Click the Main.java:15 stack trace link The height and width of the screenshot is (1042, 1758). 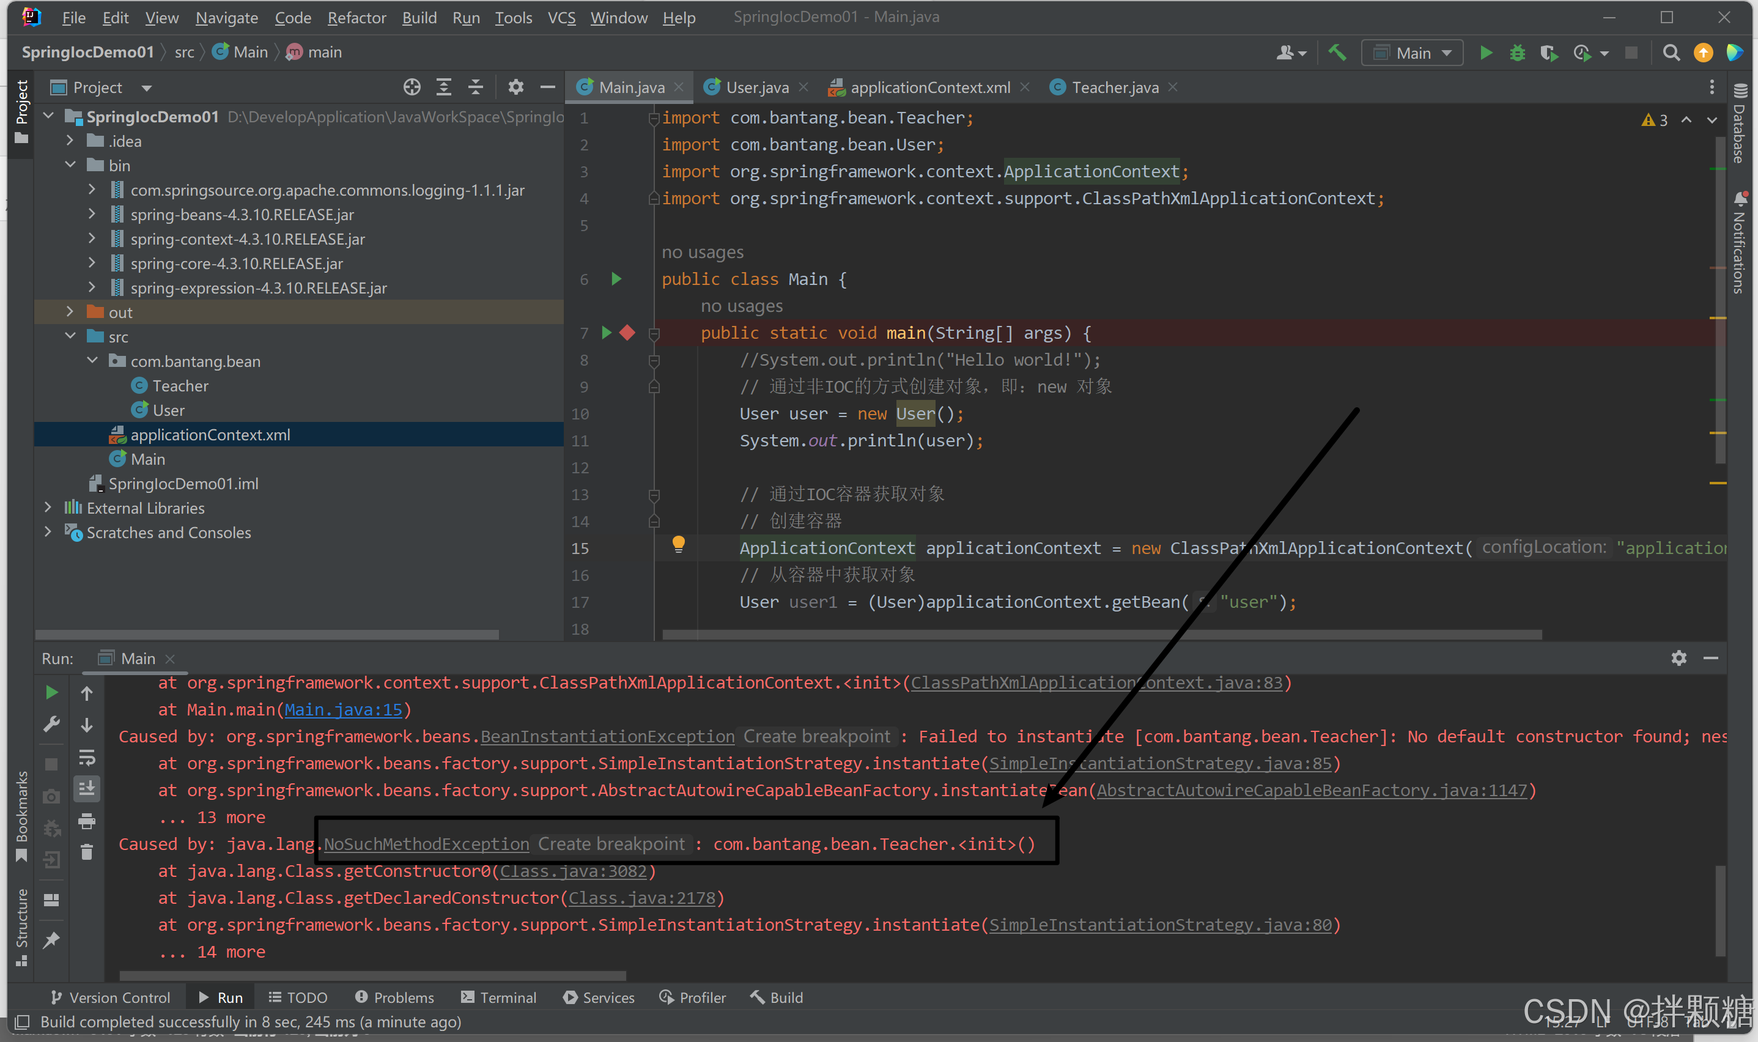(x=343, y=709)
